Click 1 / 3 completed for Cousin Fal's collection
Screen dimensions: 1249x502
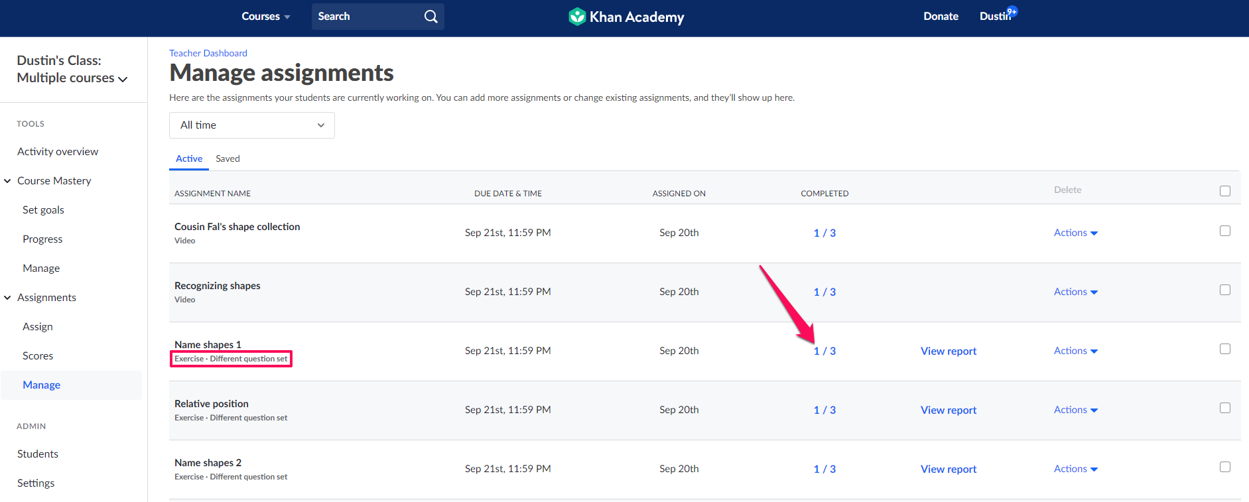[824, 233]
